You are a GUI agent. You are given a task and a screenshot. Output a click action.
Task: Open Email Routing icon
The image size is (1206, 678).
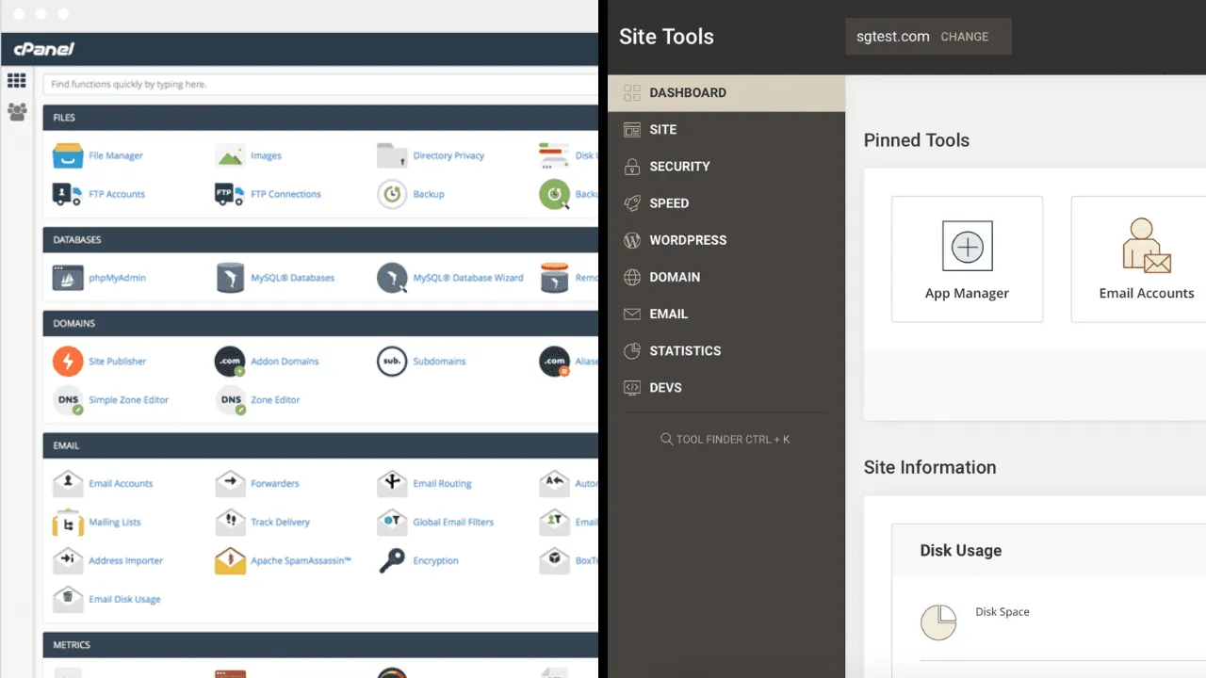(x=392, y=483)
